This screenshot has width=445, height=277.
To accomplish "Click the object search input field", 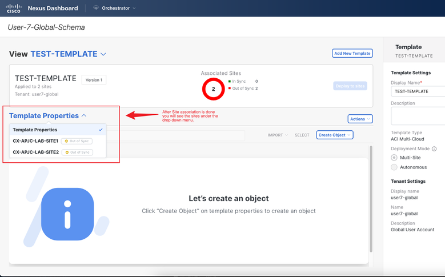I will 175,135.
